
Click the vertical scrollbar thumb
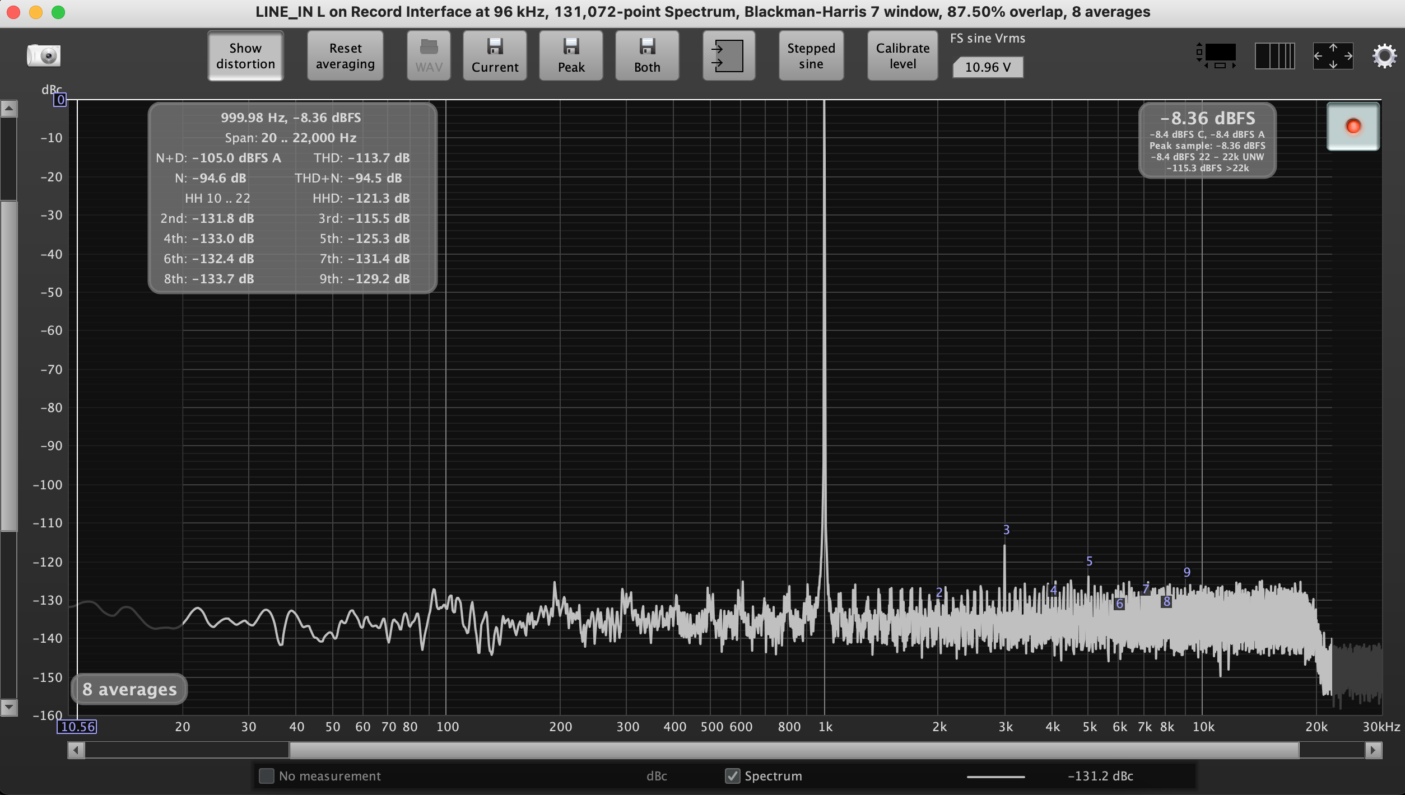pyautogui.click(x=8, y=366)
